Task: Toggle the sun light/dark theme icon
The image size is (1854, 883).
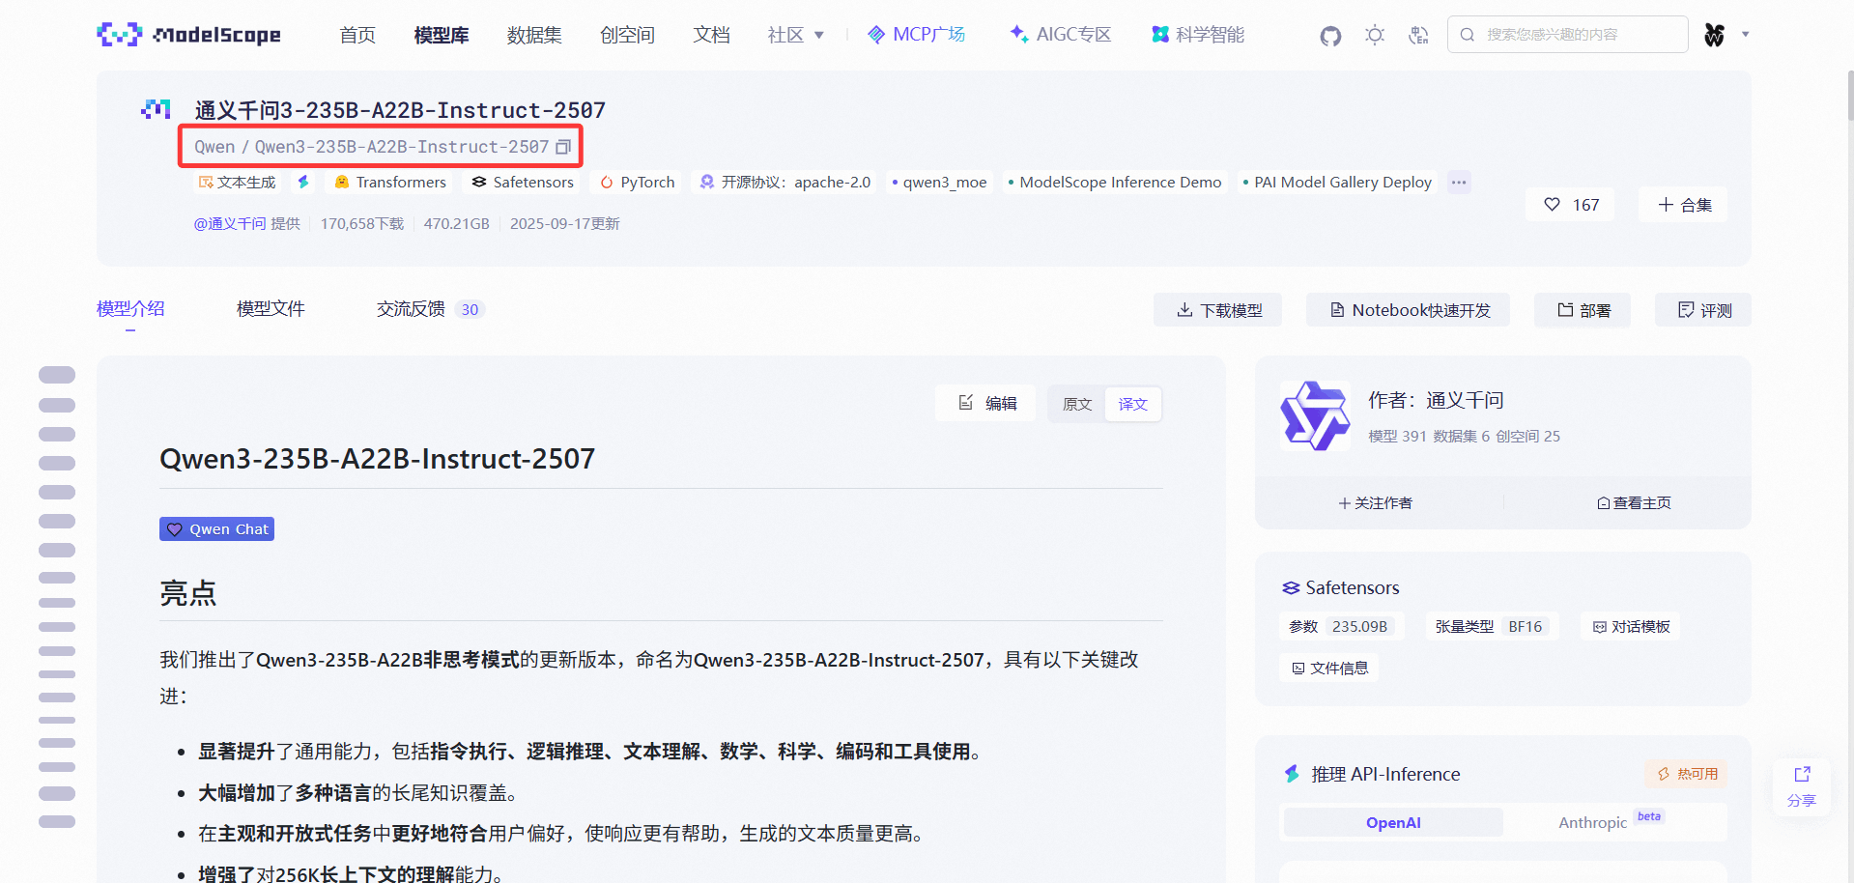Action: point(1375,36)
